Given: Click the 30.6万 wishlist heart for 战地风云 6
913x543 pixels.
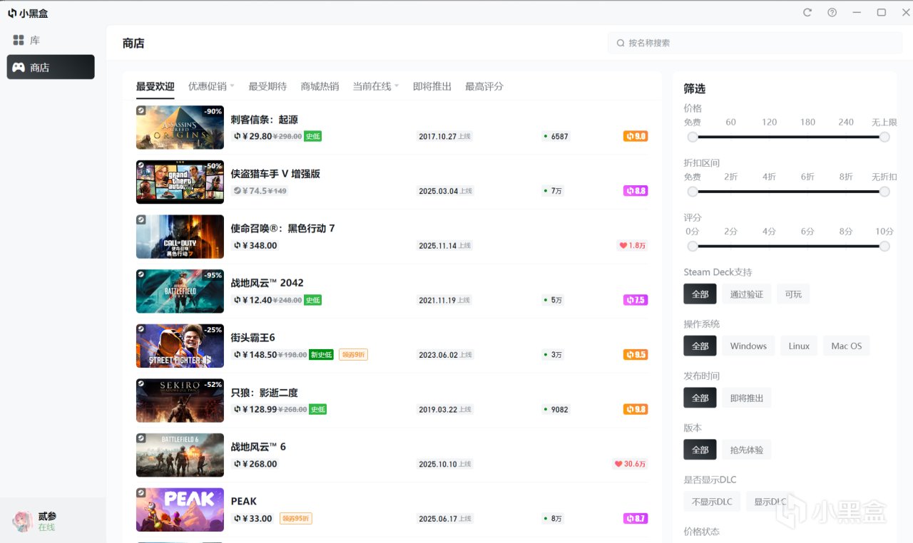Looking at the screenshot, I should coord(630,464).
